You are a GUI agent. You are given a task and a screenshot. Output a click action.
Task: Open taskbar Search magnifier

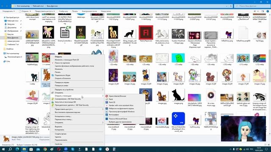[x=10, y=149]
